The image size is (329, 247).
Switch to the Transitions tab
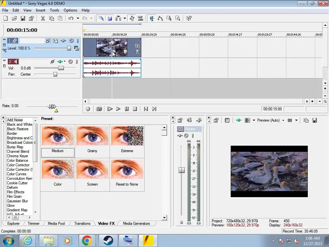click(x=82, y=224)
